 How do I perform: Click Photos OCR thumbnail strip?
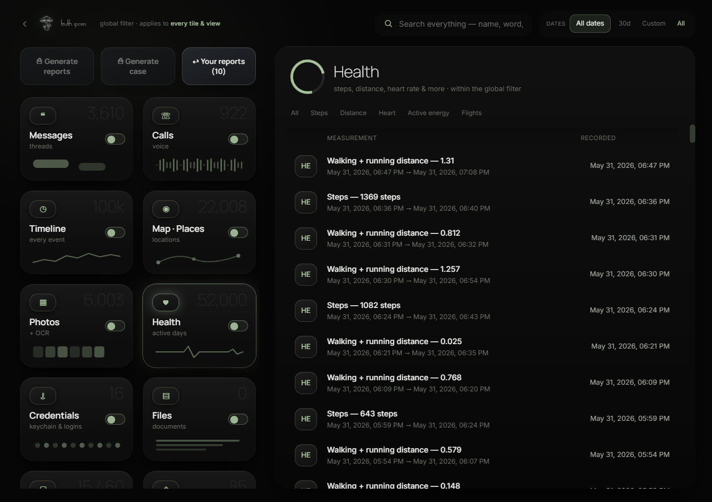point(69,352)
